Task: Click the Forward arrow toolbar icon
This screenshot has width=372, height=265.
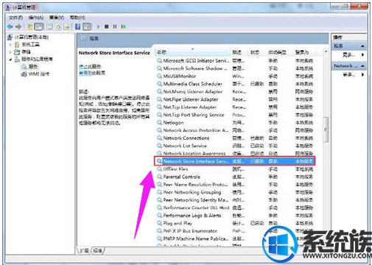Action: (x=18, y=26)
